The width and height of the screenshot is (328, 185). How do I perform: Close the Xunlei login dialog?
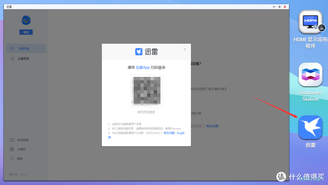185,49
